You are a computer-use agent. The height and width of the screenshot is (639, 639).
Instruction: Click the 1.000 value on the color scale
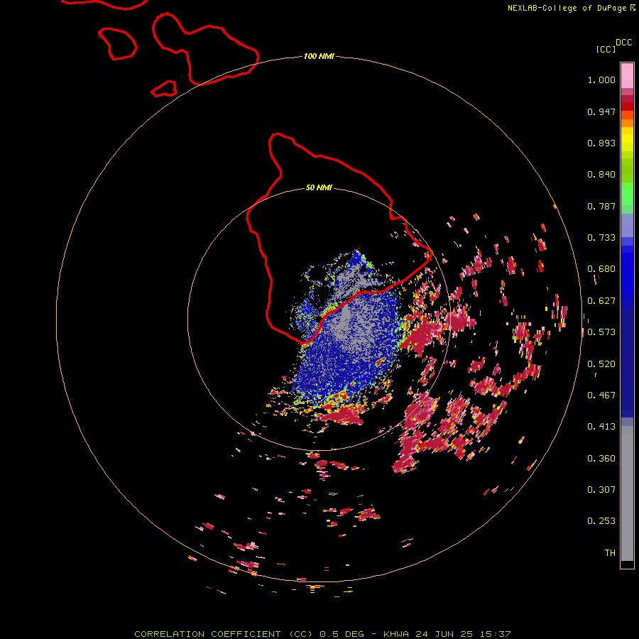(601, 80)
